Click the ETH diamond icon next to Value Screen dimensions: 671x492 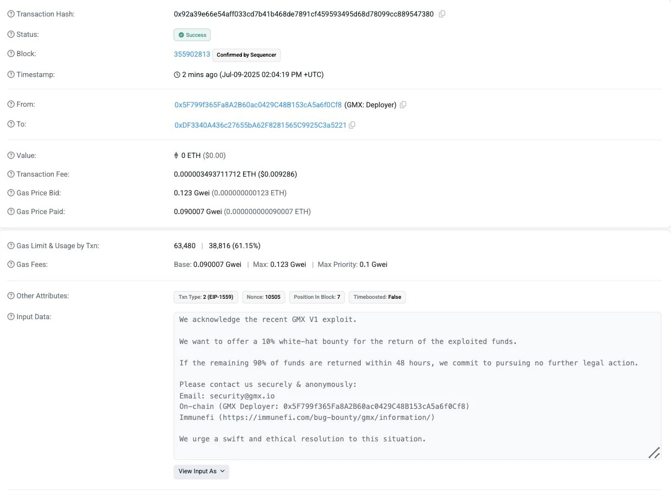click(175, 155)
